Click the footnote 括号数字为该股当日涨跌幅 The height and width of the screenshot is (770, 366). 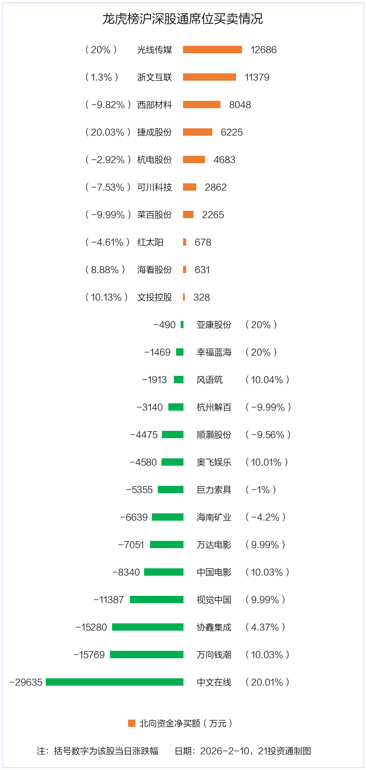[106, 751]
